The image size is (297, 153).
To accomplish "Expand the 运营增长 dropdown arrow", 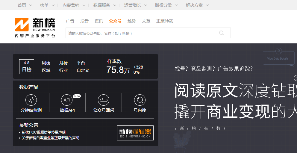I will [x=146, y=5].
